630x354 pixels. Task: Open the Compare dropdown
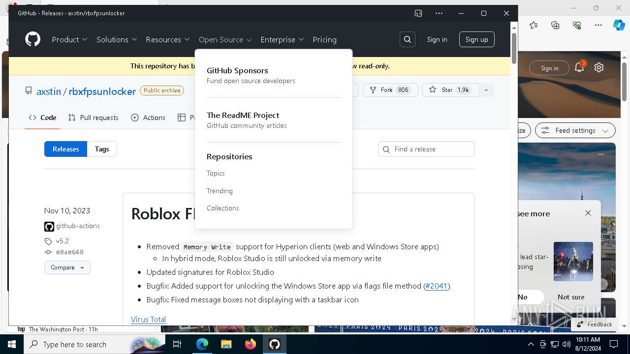coord(67,267)
